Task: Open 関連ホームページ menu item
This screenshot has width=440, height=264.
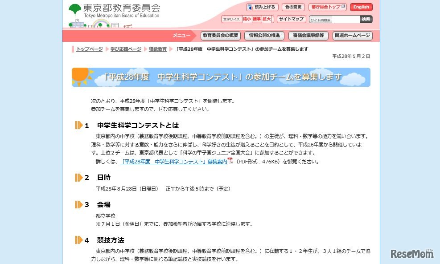Action: pyautogui.click(x=353, y=36)
